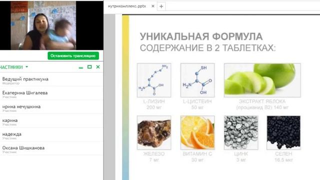320x180 pixels.
Task: Expand the participants panel dropdown arrow
Action: pyautogui.click(x=26, y=66)
